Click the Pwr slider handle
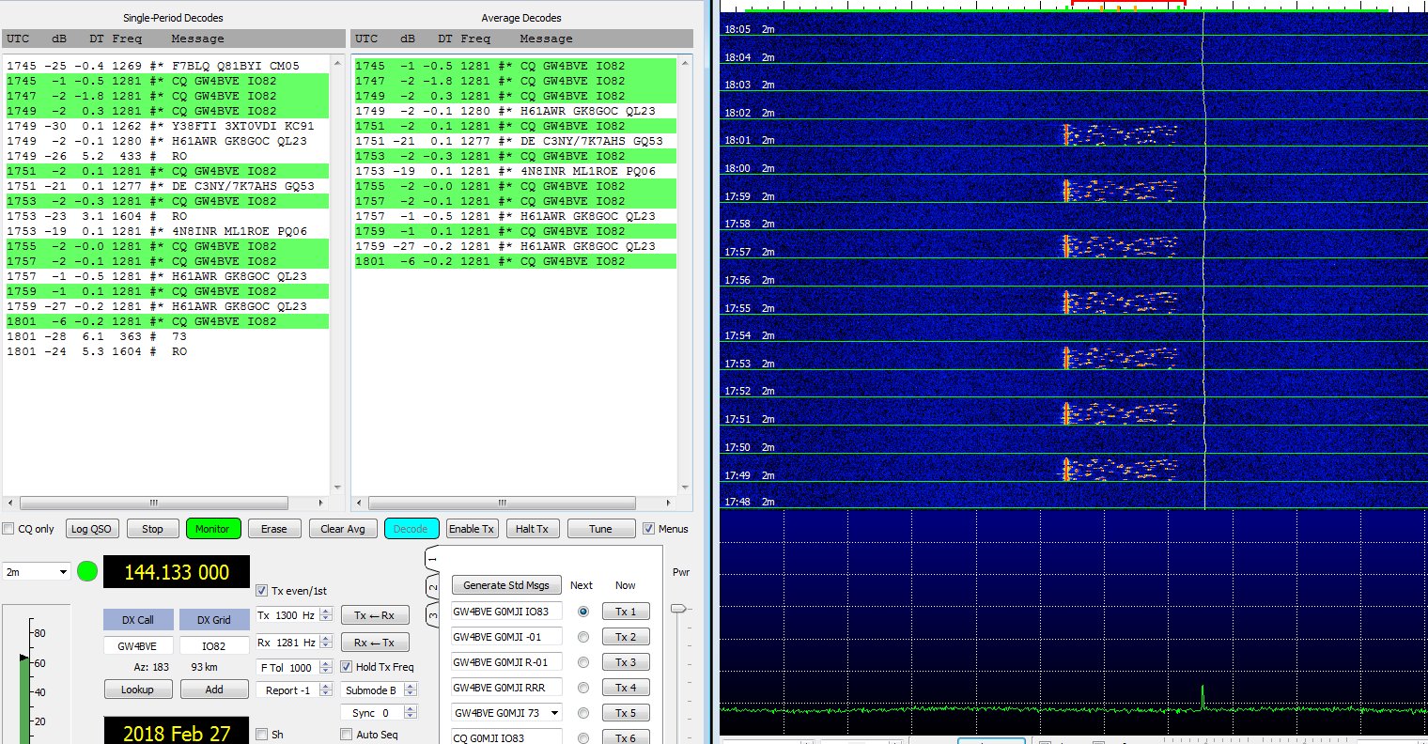The width and height of the screenshot is (1428, 744). (678, 609)
